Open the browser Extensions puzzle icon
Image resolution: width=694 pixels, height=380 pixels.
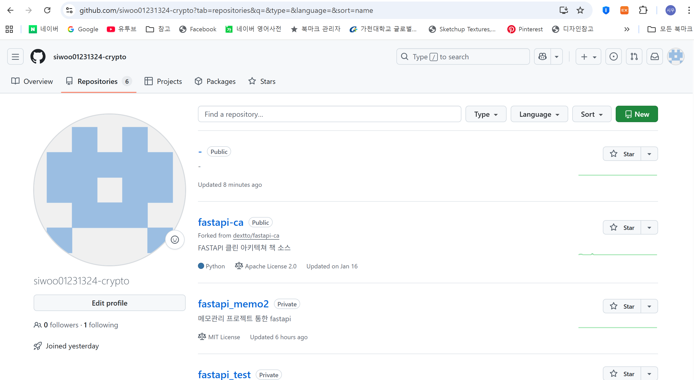click(x=643, y=10)
